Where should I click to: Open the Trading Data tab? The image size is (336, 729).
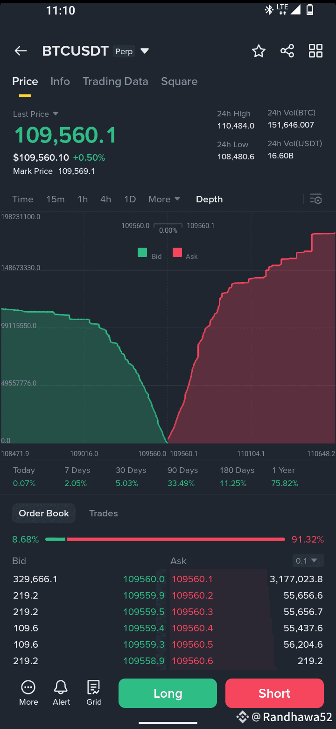pyautogui.click(x=115, y=81)
